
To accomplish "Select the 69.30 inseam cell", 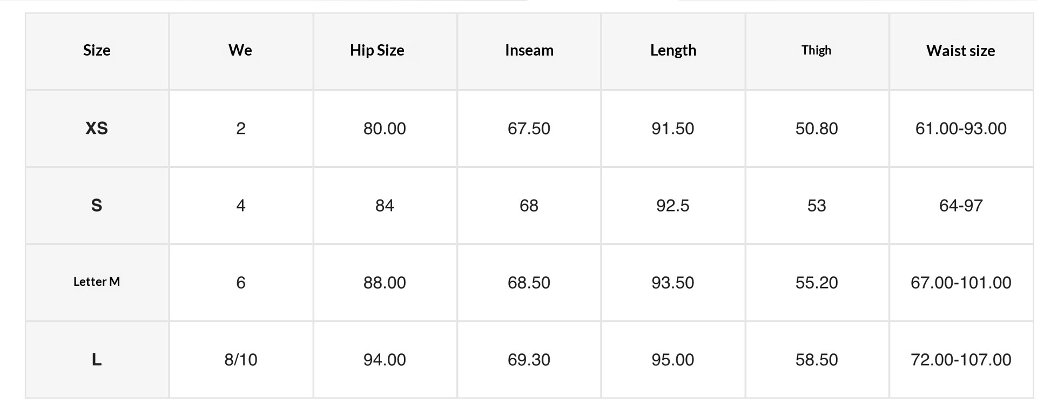I will [x=529, y=360].
